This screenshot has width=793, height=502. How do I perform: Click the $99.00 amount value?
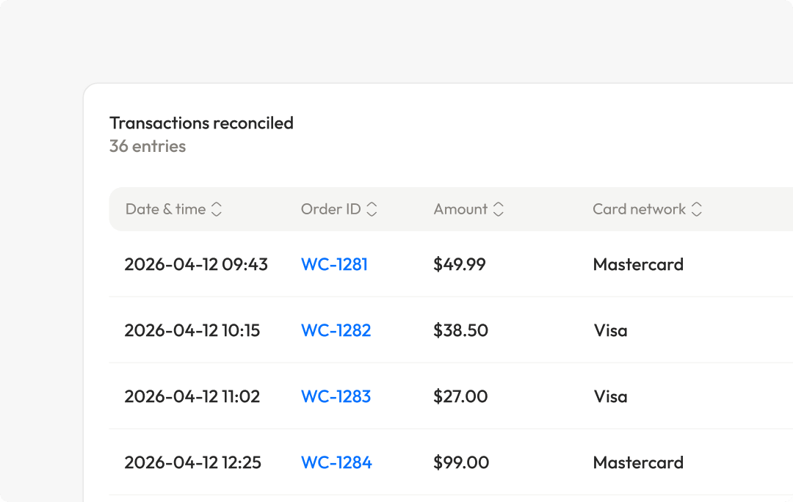coord(461,462)
